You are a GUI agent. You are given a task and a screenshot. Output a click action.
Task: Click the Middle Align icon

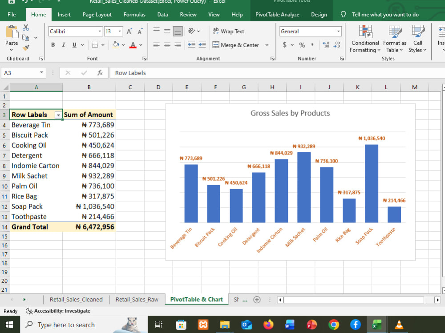pos(167,31)
